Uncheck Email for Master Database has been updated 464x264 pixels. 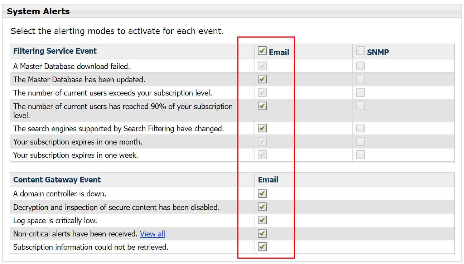262,79
